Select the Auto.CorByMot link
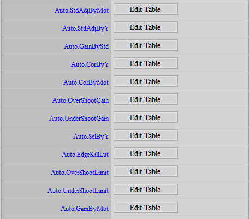250x219 pixels. tap(86, 82)
